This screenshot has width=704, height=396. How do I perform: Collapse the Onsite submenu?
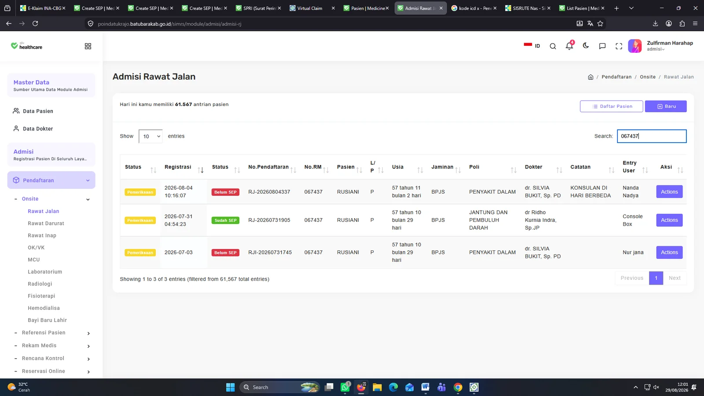(x=52, y=199)
